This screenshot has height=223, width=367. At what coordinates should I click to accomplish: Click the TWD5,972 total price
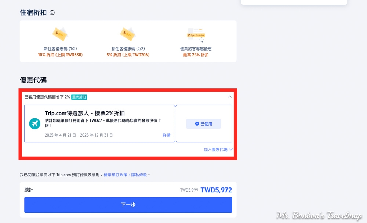216,190
